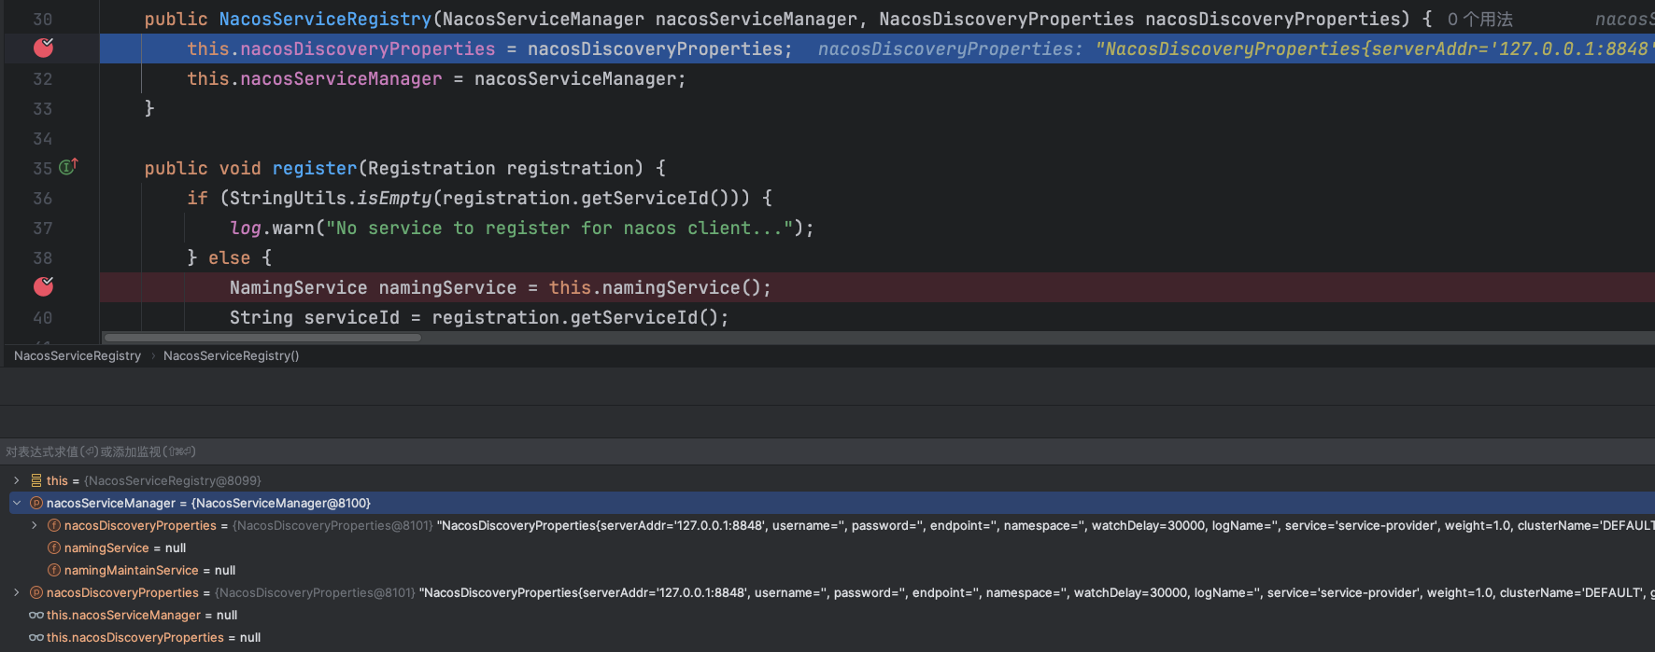The width and height of the screenshot is (1655, 652).
Task: Click '{NacosServiceManager@8100}' value in variables
Action: pos(281,503)
